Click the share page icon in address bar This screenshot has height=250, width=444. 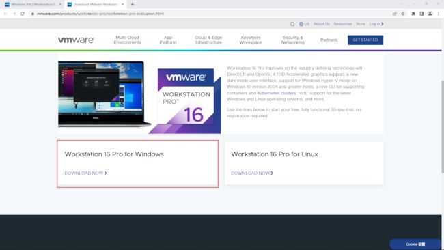[394, 14]
